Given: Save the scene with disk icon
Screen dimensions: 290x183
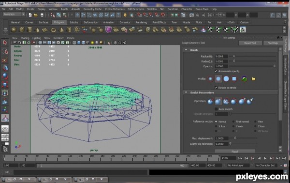Looking at the screenshot, I should pos(42,15).
